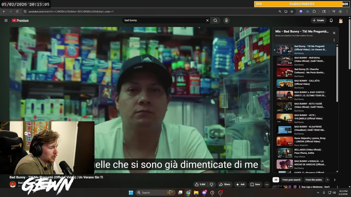
Task: Open the Chrome three-dot menu
Action: pyautogui.click(x=347, y=11)
